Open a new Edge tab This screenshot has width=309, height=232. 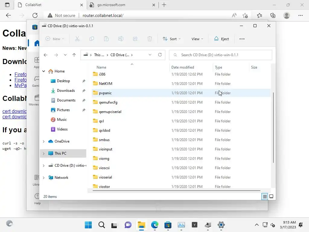click(x=164, y=5)
